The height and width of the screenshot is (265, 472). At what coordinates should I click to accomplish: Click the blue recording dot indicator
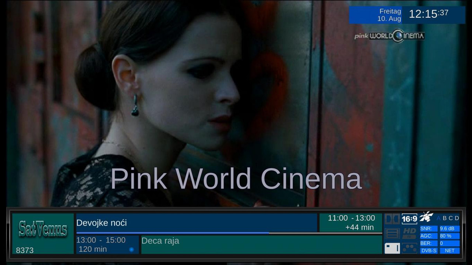point(131,250)
